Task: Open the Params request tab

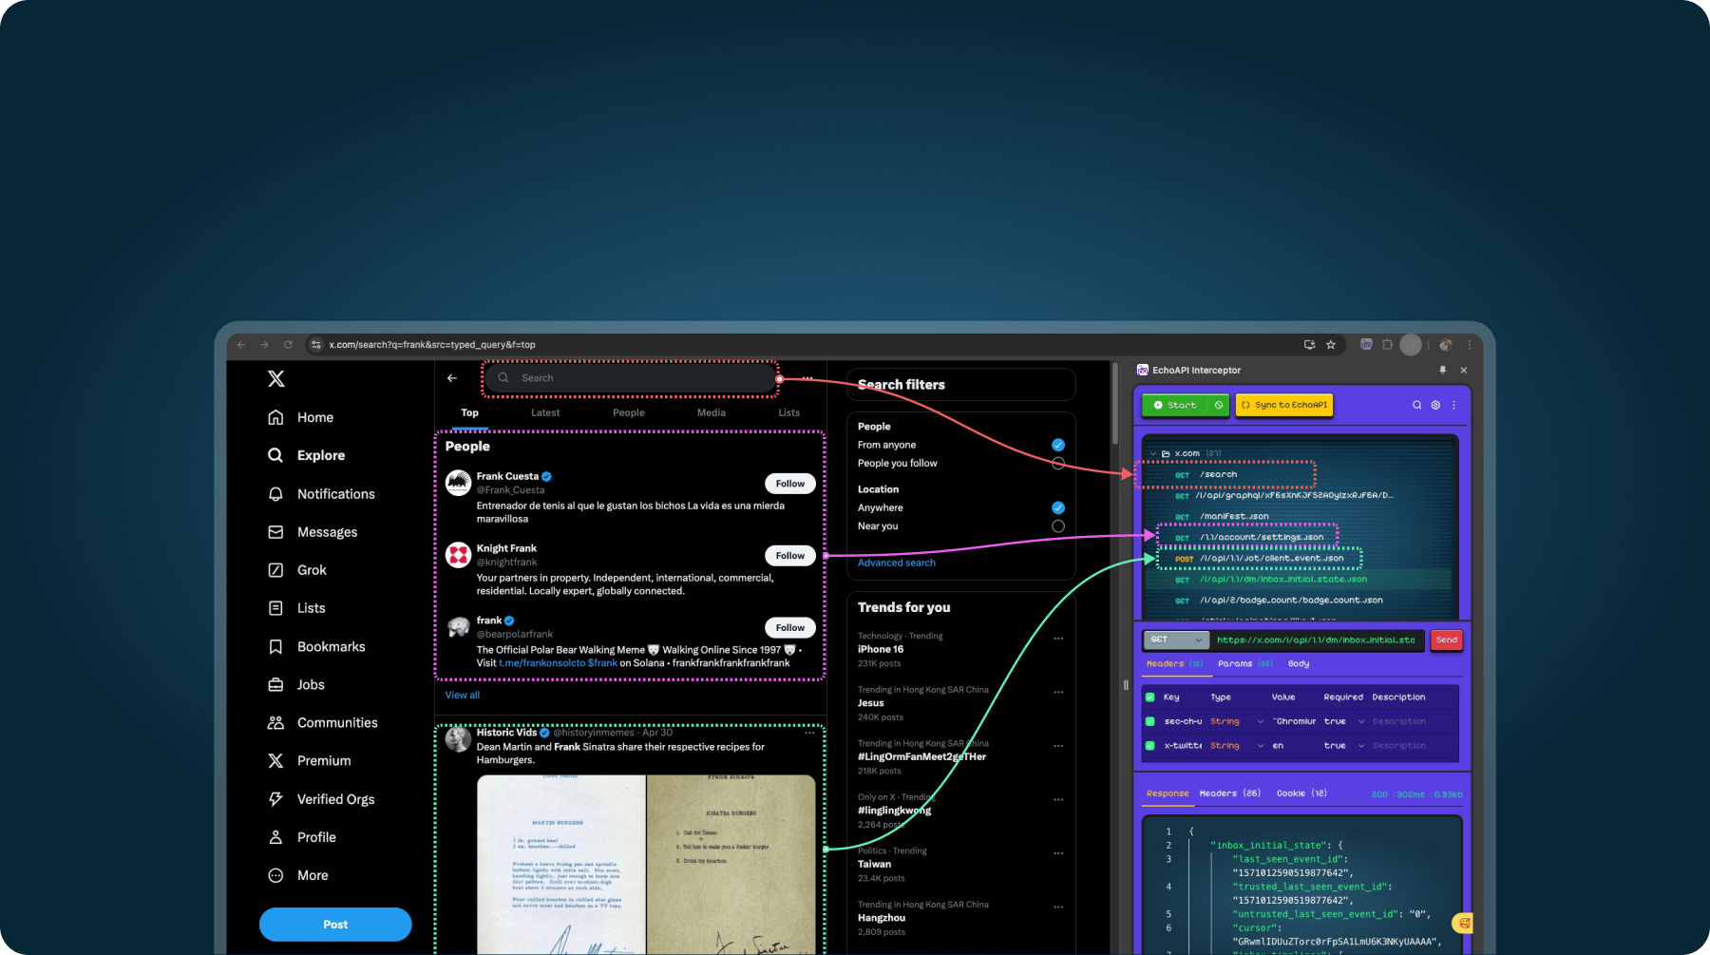Action: (x=1245, y=664)
